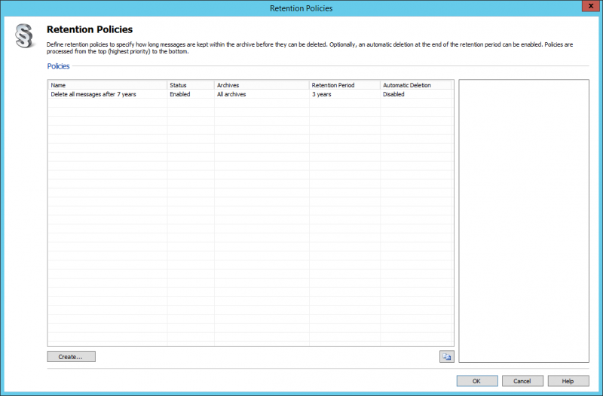
Task: Sort by the Name column header
Action: [107, 85]
